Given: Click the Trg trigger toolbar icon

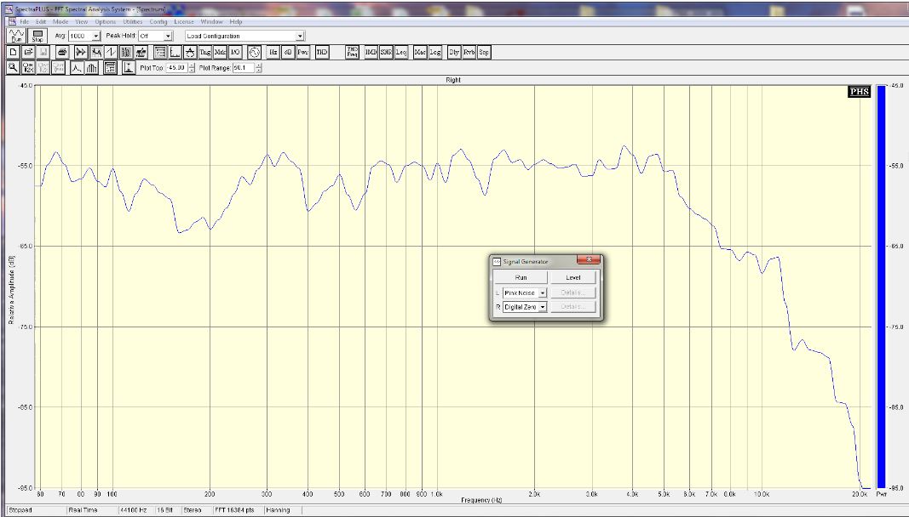Looking at the screenshot, I should tap(205, 52).
